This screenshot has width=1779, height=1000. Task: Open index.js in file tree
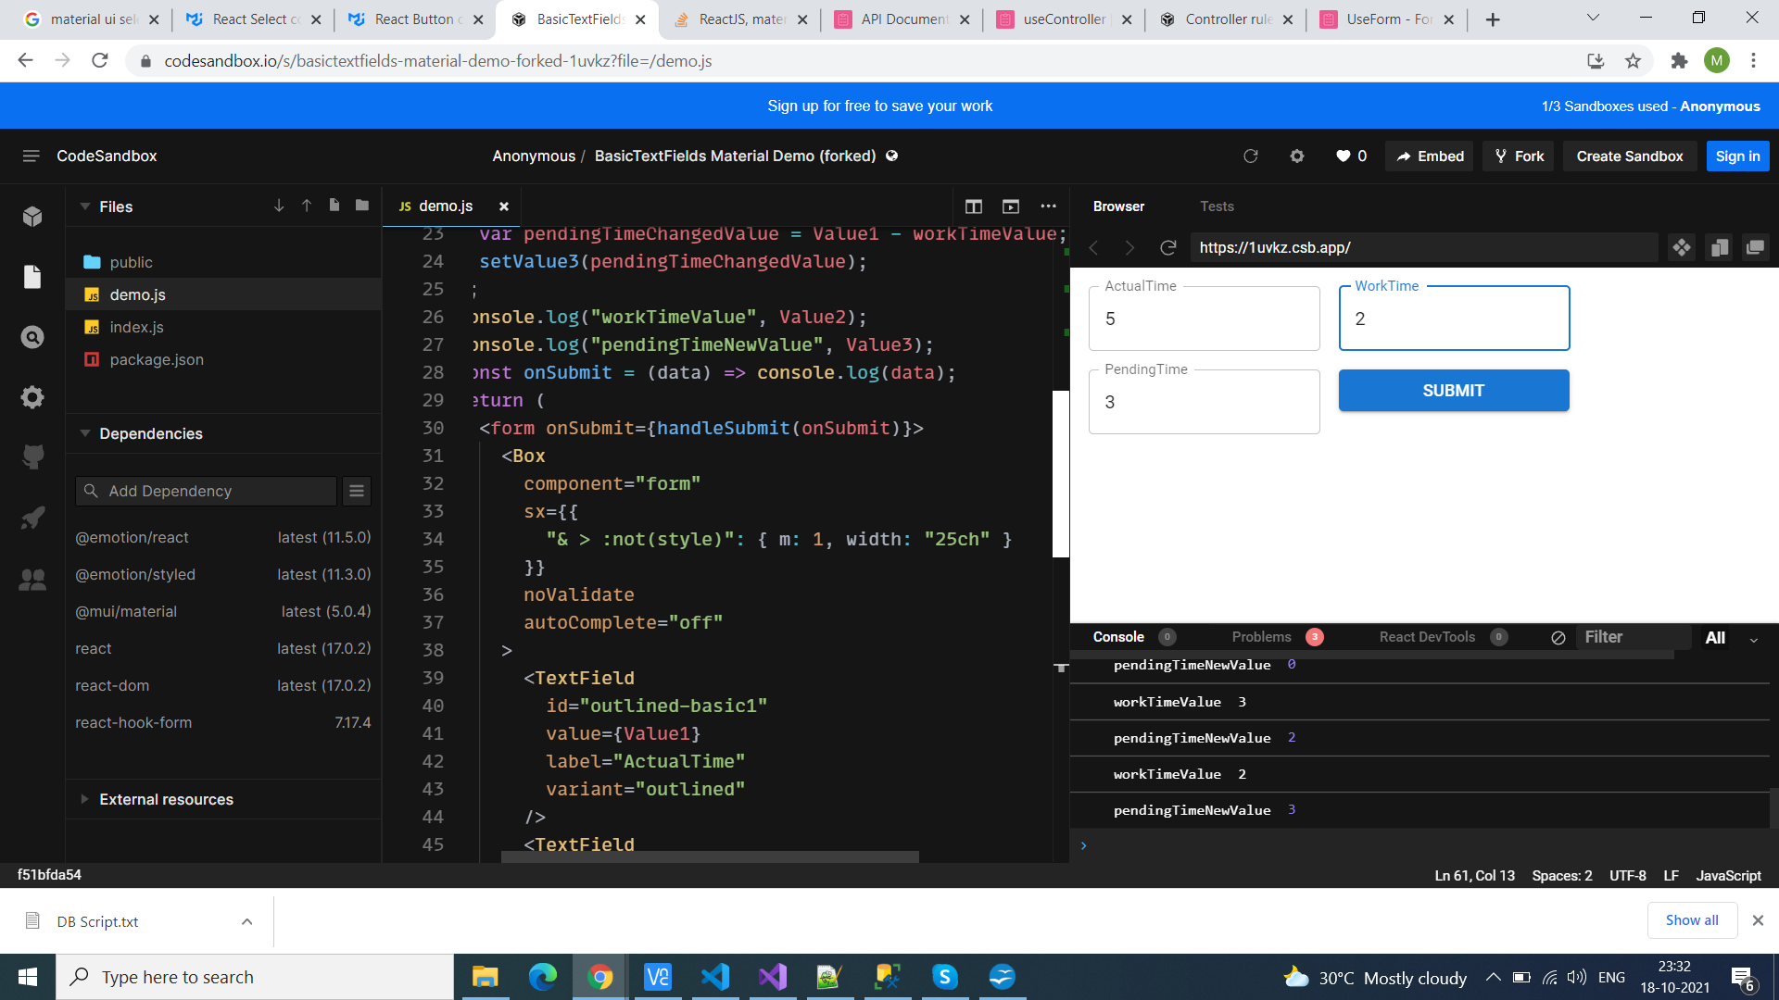pyautogui.click(x=136, y=327)
